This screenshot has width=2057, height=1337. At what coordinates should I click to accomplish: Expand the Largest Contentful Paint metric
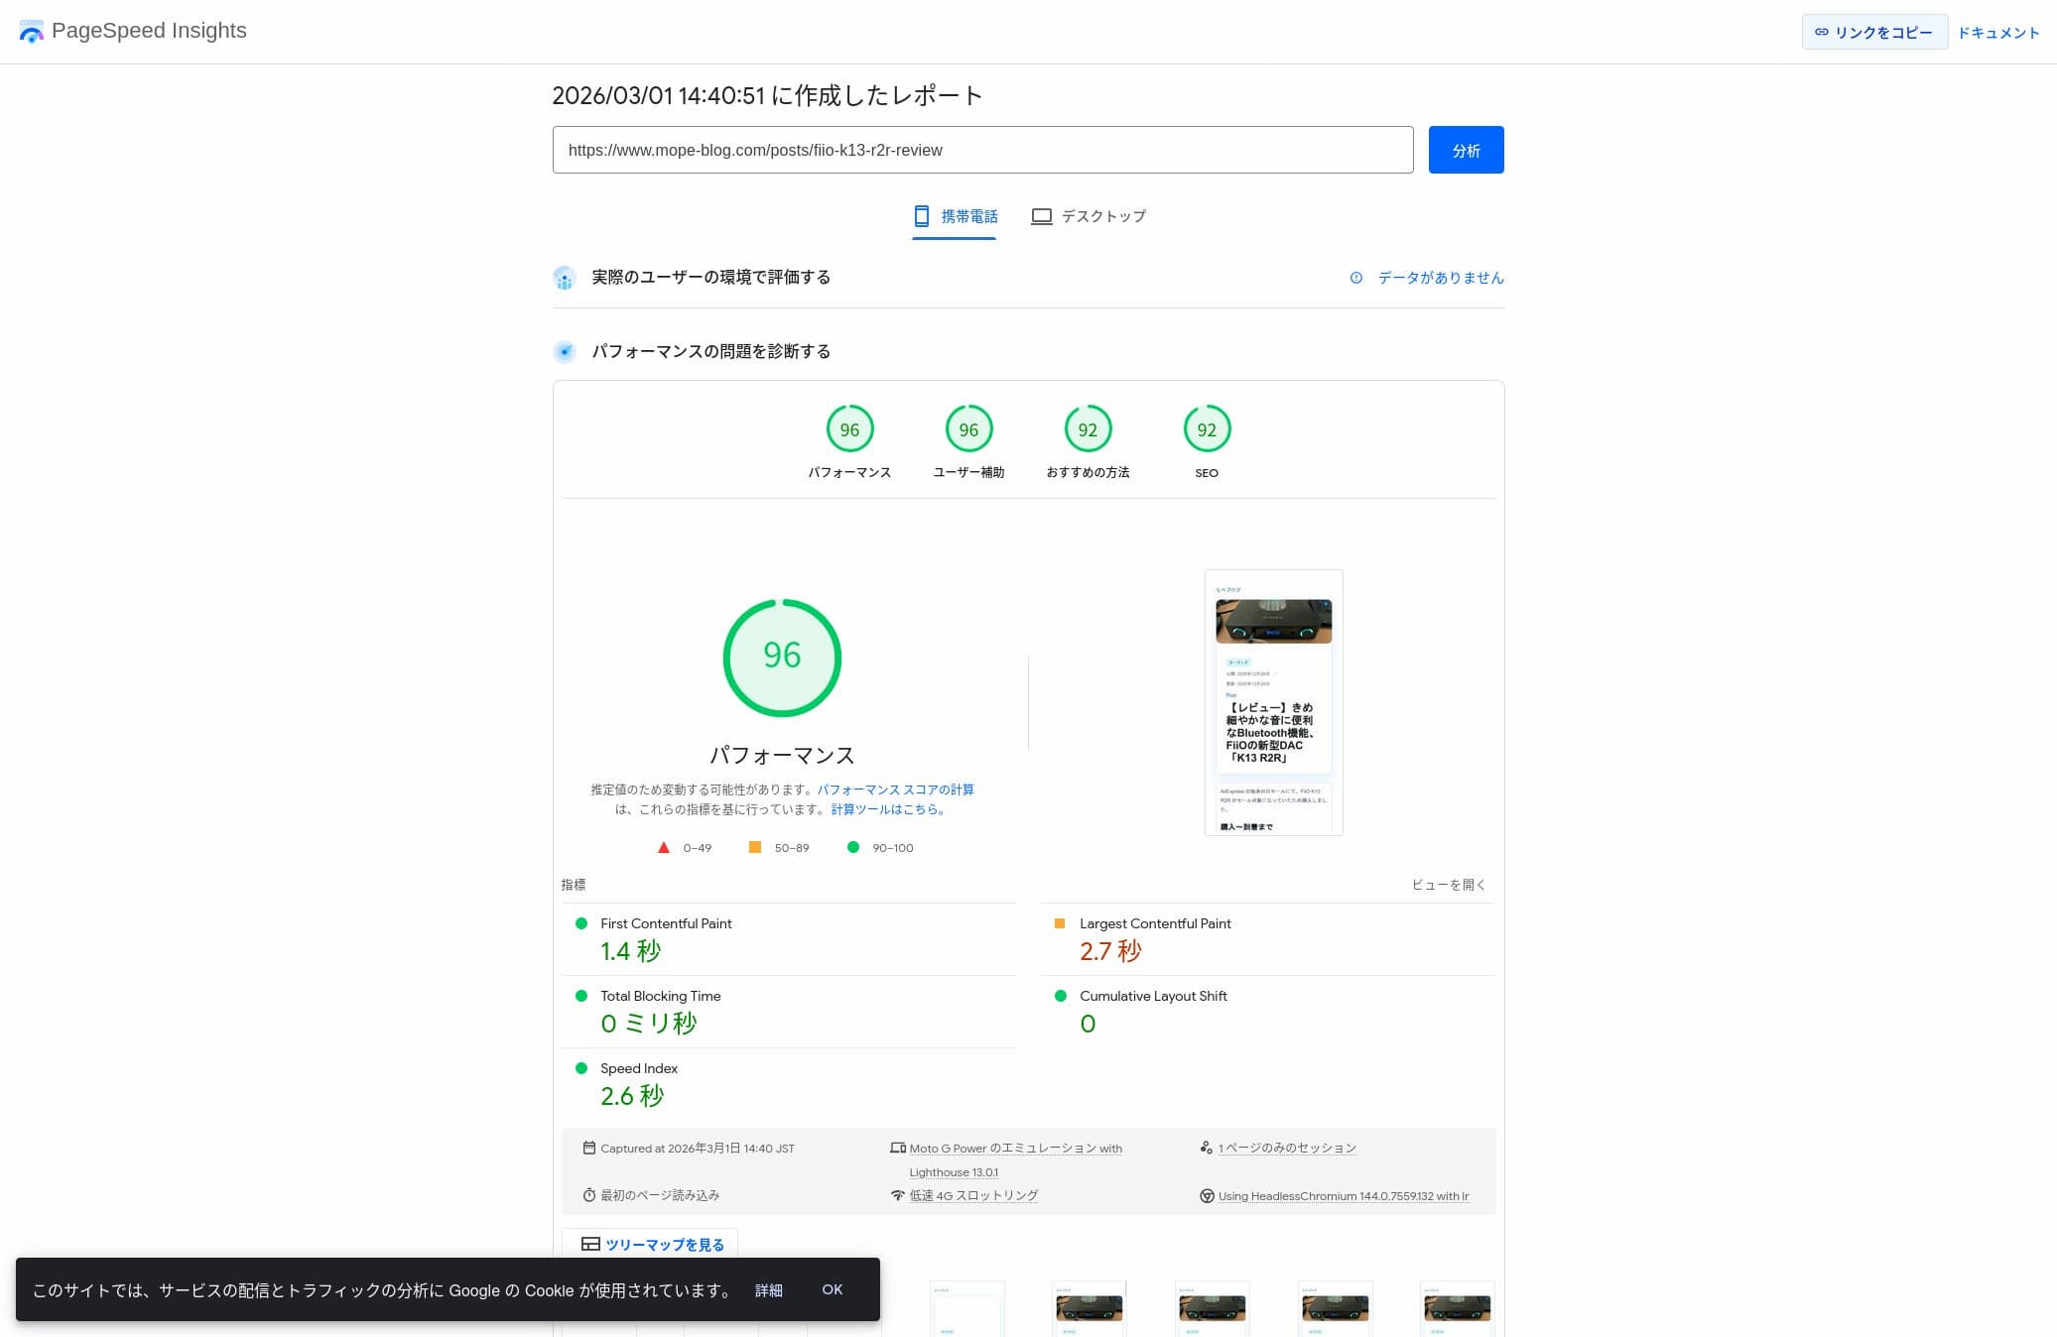coord(1155,923)
